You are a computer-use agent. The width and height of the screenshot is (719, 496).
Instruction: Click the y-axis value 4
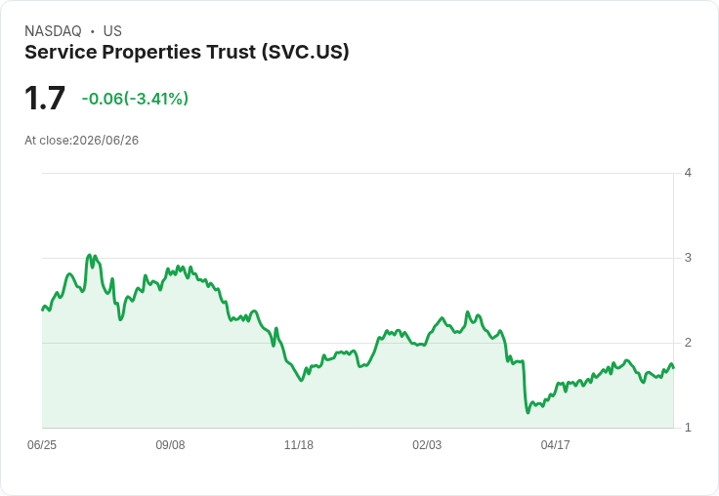click(x=688, y=173)
